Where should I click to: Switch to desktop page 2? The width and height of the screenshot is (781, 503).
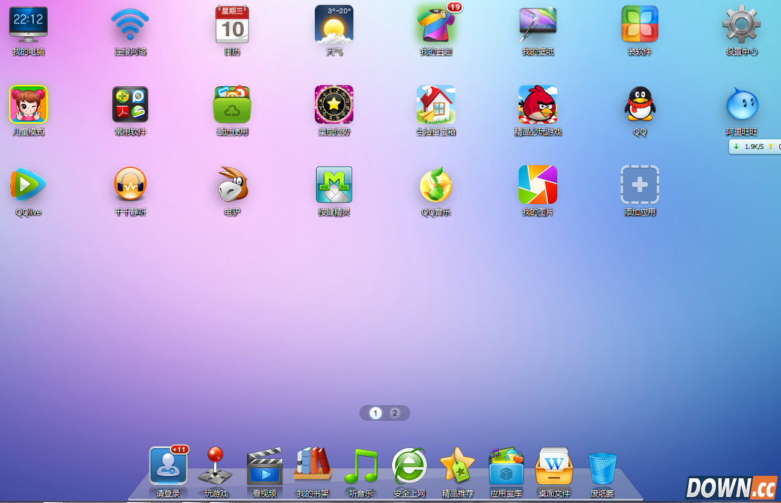[x=394, y=413]
